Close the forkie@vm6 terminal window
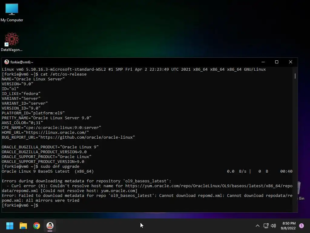Screen dimensions: 310x233 click(290, 62)
